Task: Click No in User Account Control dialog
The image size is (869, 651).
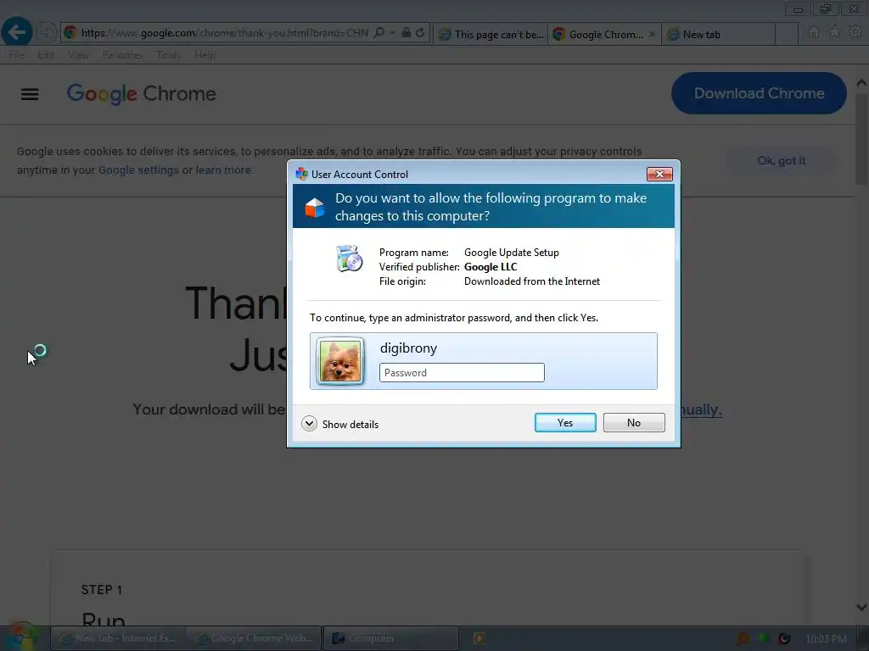Action: (633, 422)
